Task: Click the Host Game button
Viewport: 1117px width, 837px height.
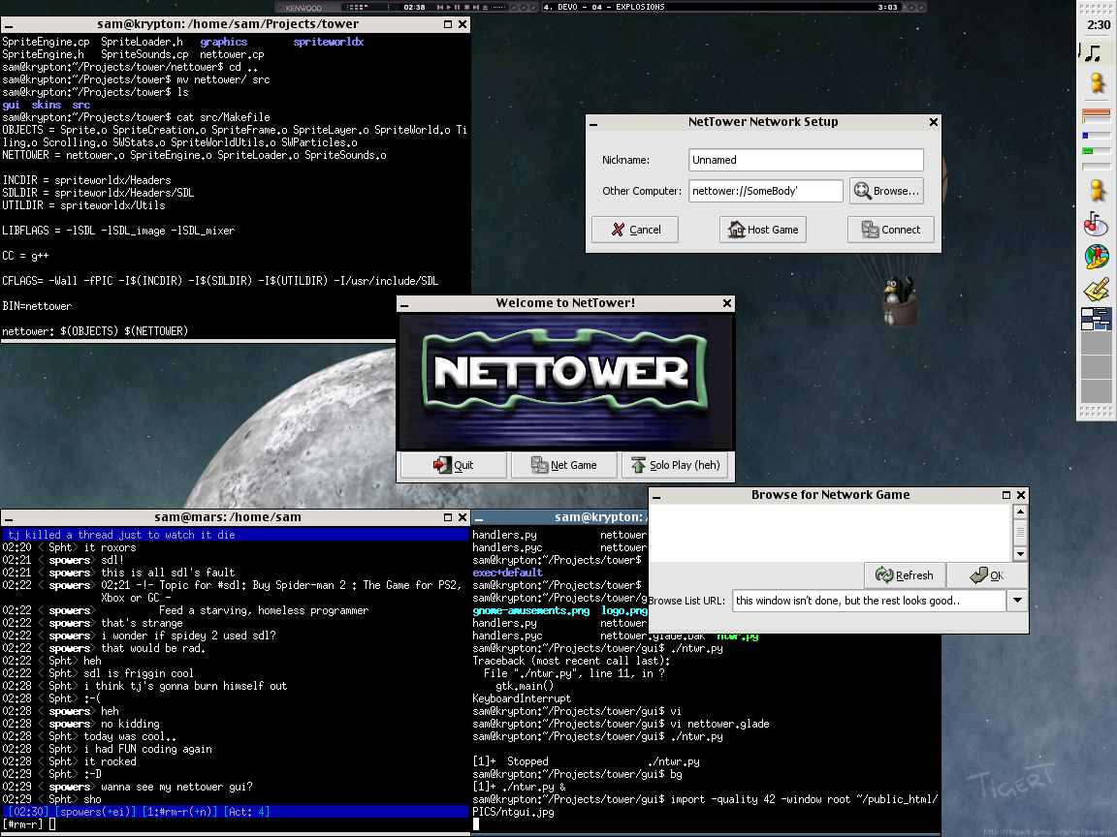Action: 762,230
